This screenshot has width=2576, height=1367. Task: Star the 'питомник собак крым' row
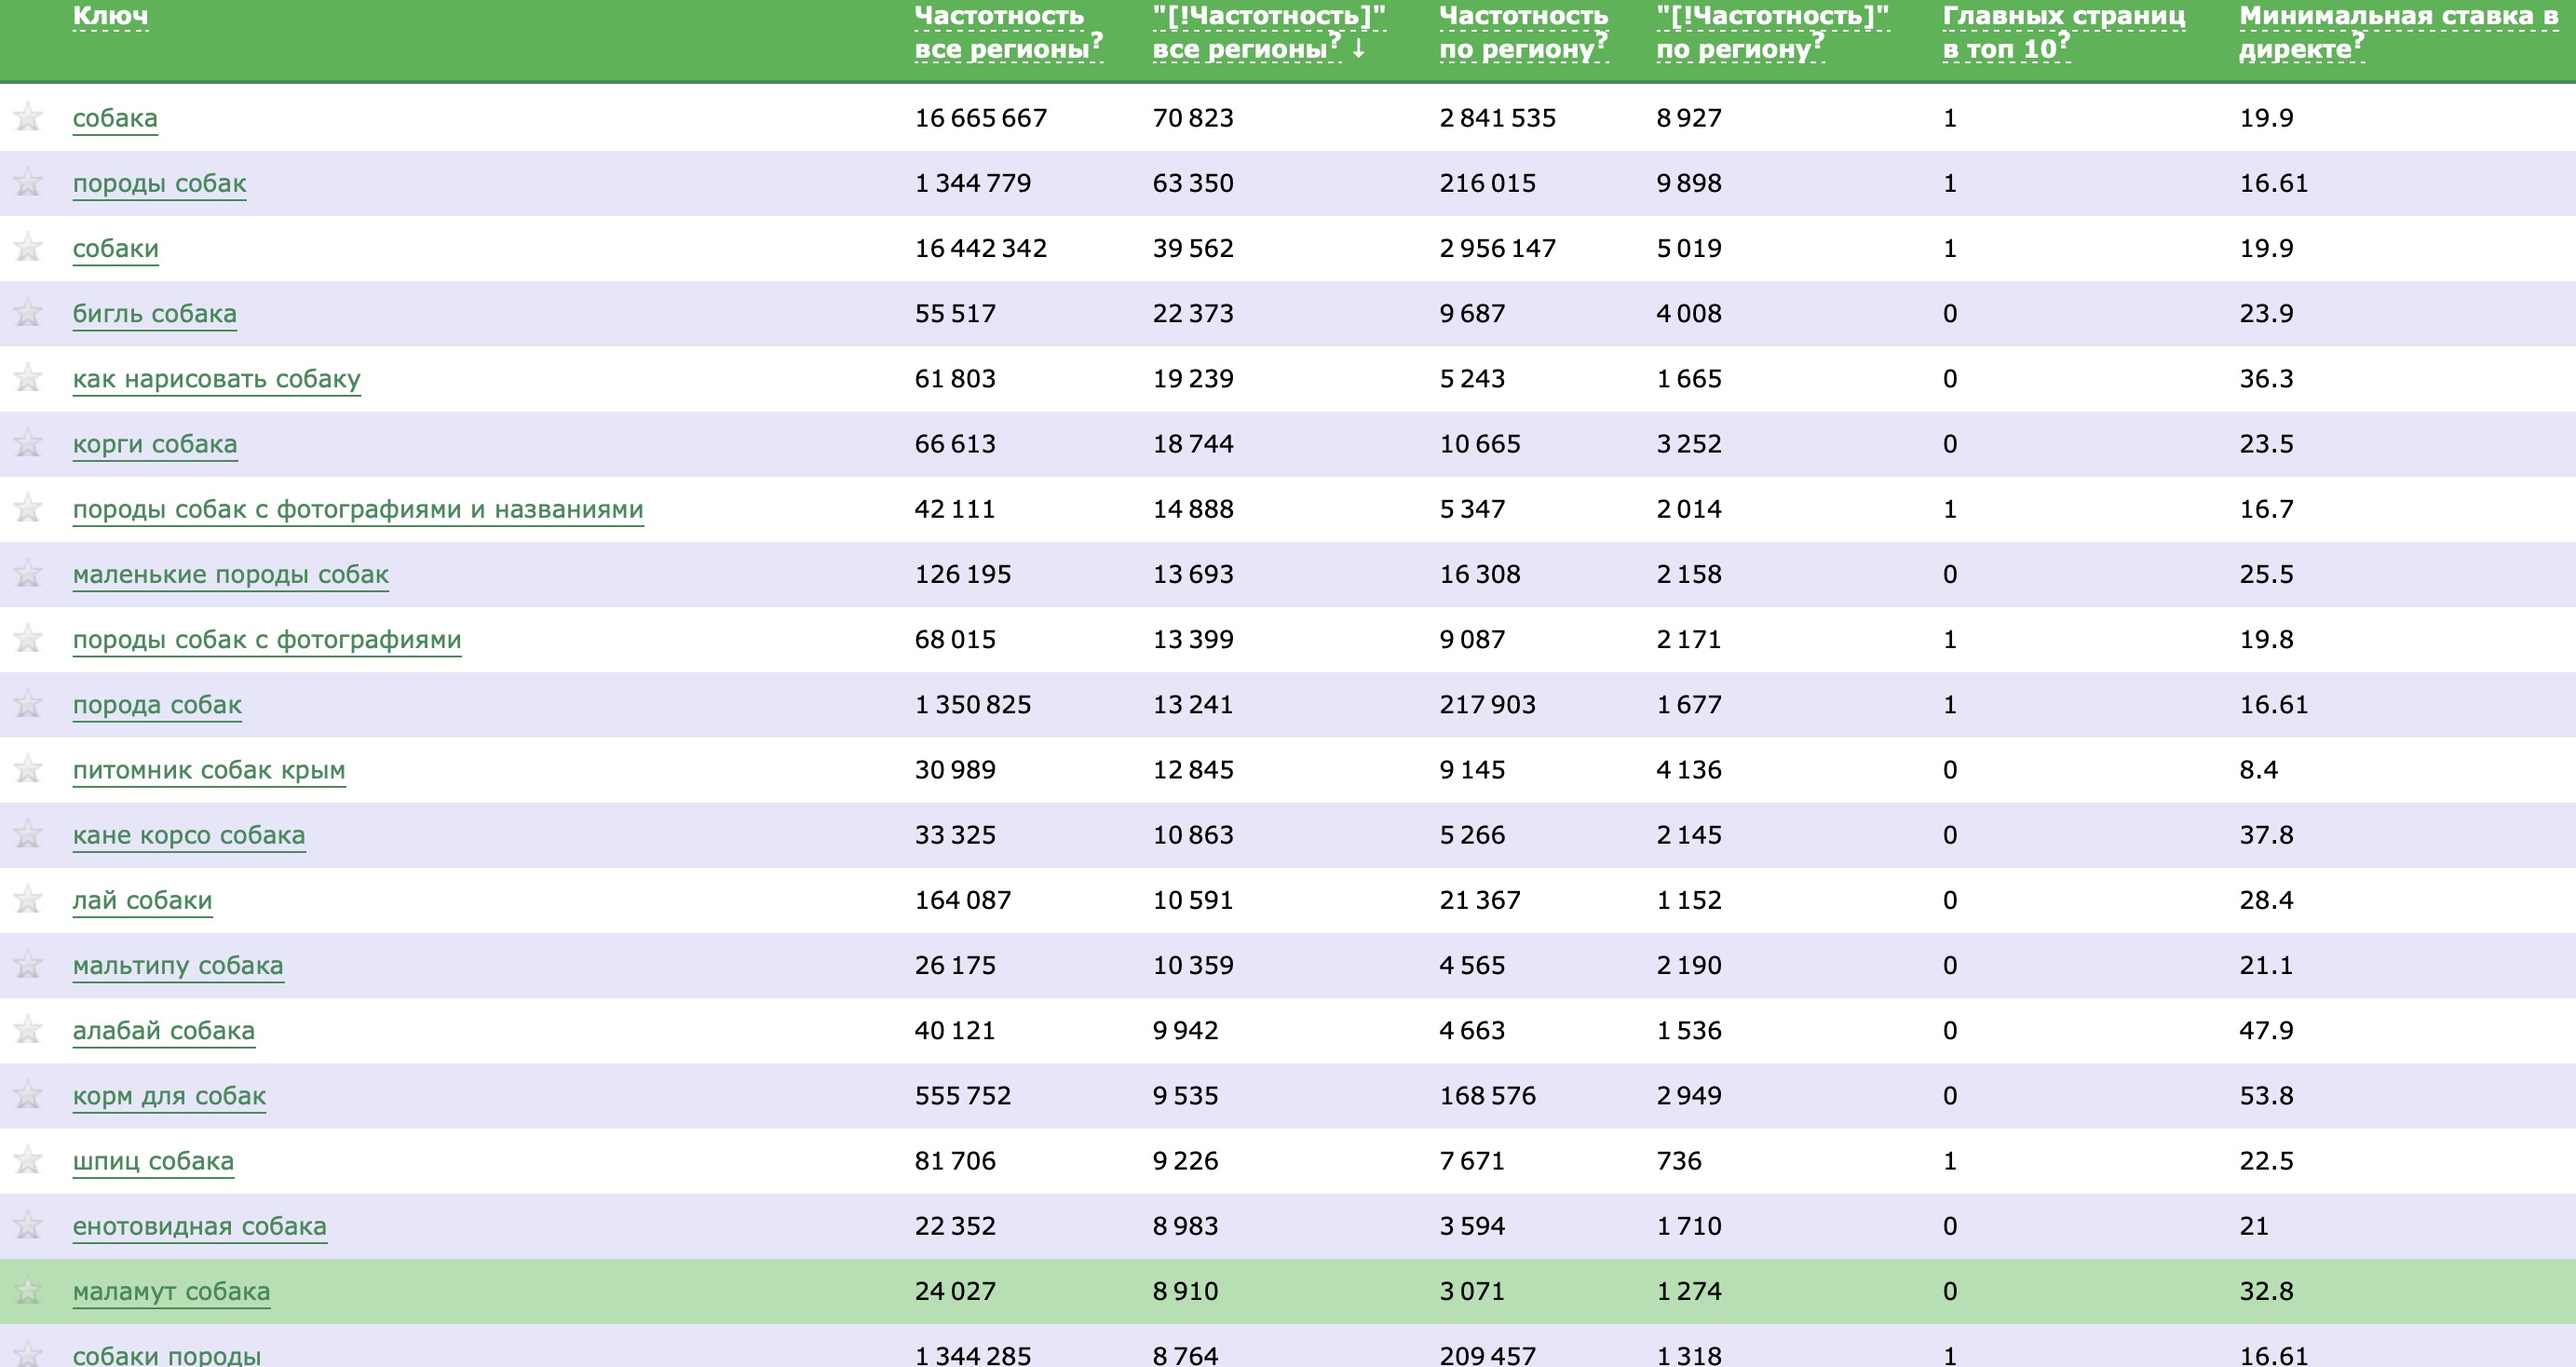pyautogui.click(x=28, y=769)
